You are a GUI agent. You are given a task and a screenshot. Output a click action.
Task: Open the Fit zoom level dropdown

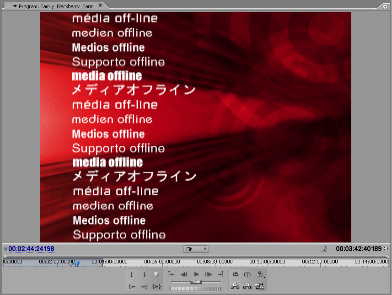pyautogui.click(x=196, y=249)
